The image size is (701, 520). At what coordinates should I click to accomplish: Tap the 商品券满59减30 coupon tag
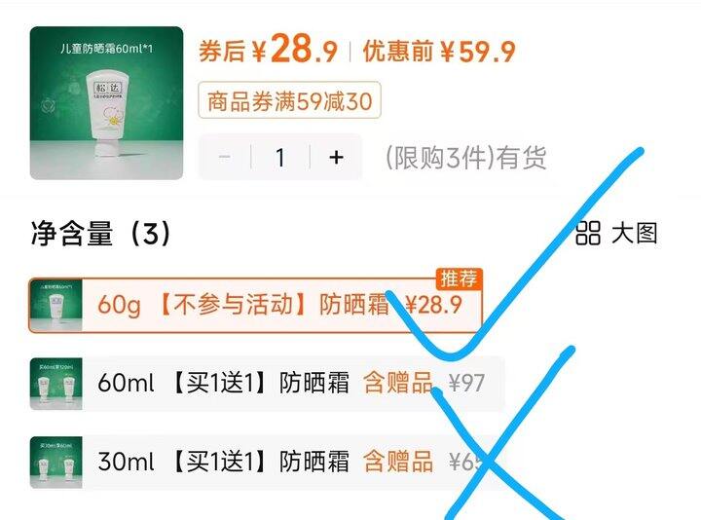pyautogui.click(x=290, y=100)
